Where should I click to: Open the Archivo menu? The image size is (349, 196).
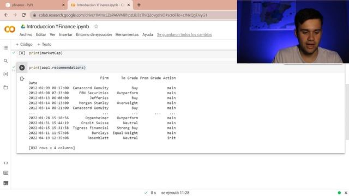point(26,35)
